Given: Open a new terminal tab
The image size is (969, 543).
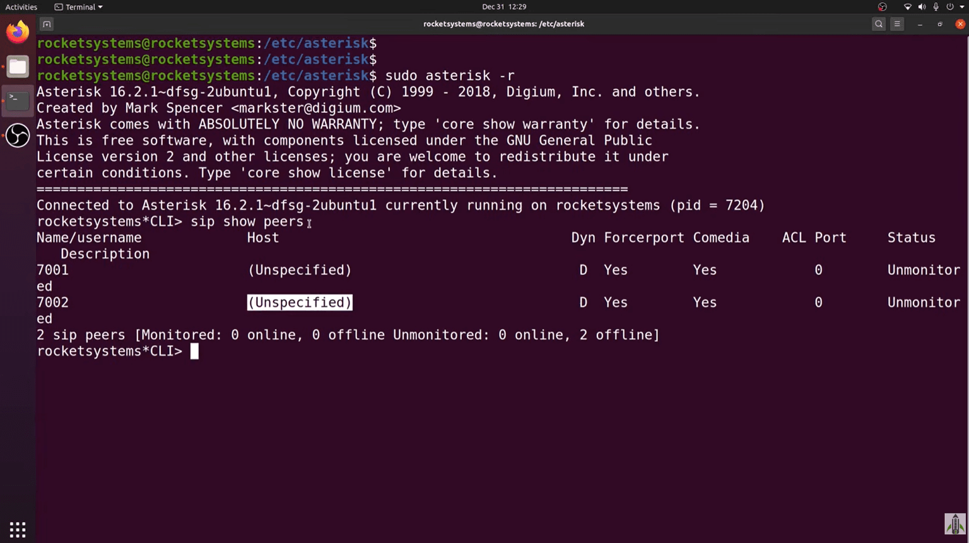Looking at the screenshot, I should tap(47, 24).
